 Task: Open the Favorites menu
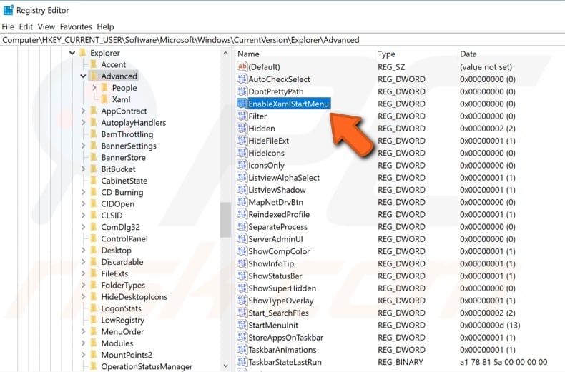coord(76,26)
